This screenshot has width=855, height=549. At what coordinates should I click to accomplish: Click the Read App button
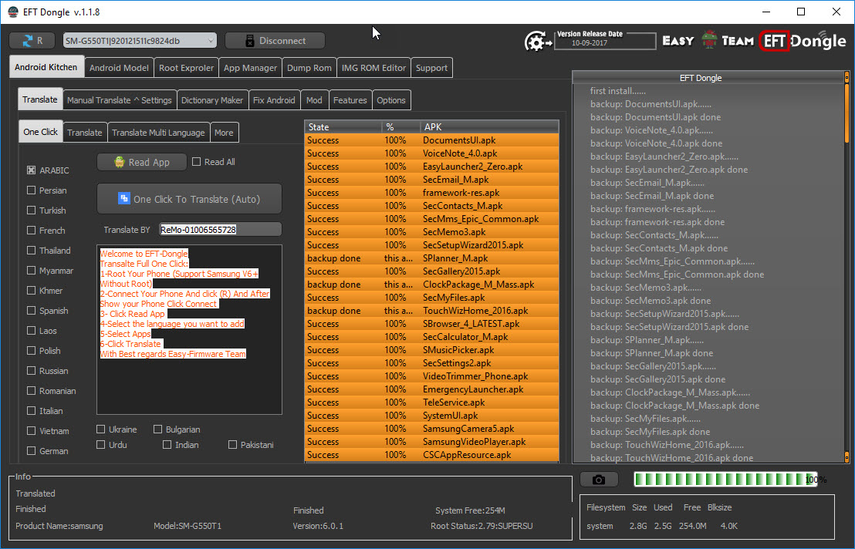tap(142, 162)
